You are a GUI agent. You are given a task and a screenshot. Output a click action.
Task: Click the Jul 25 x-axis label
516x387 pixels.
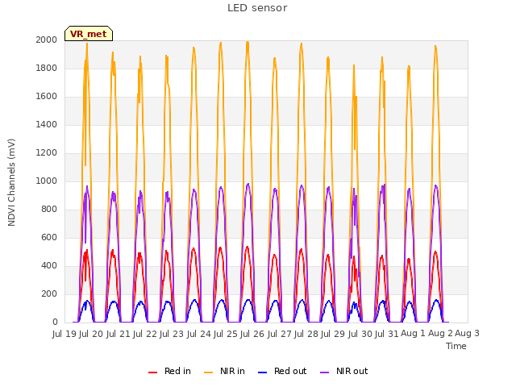pyautogui.click(x=226, y=334)
